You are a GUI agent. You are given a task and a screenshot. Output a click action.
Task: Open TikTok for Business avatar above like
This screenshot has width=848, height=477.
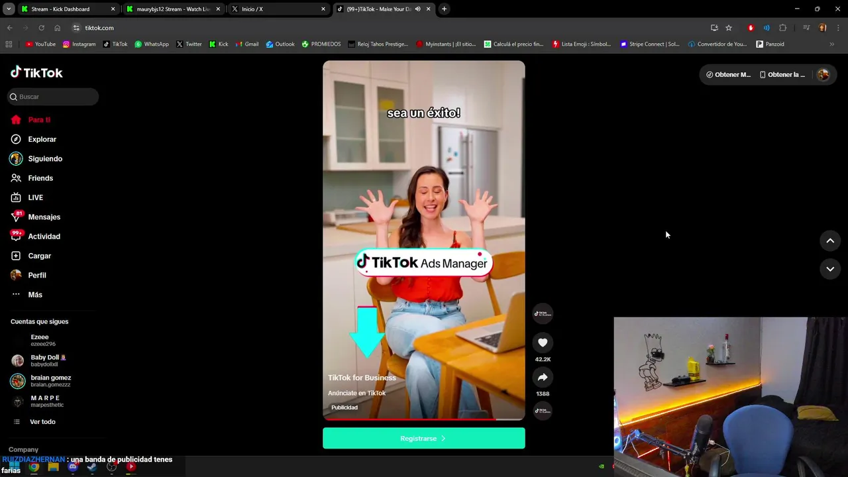coord(543,313)
